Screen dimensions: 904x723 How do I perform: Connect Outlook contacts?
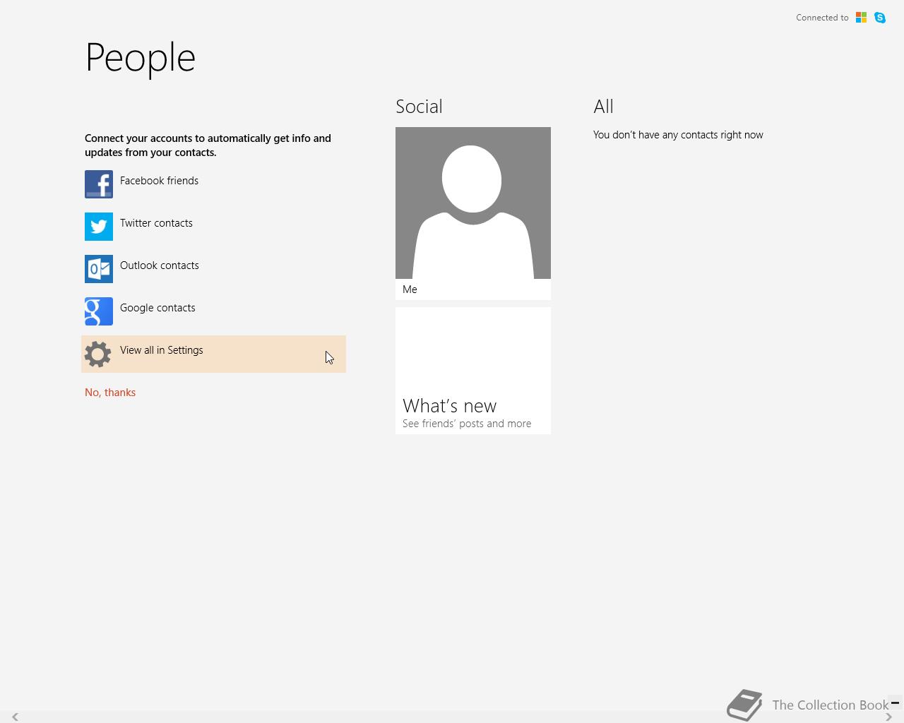pos(213,269)
